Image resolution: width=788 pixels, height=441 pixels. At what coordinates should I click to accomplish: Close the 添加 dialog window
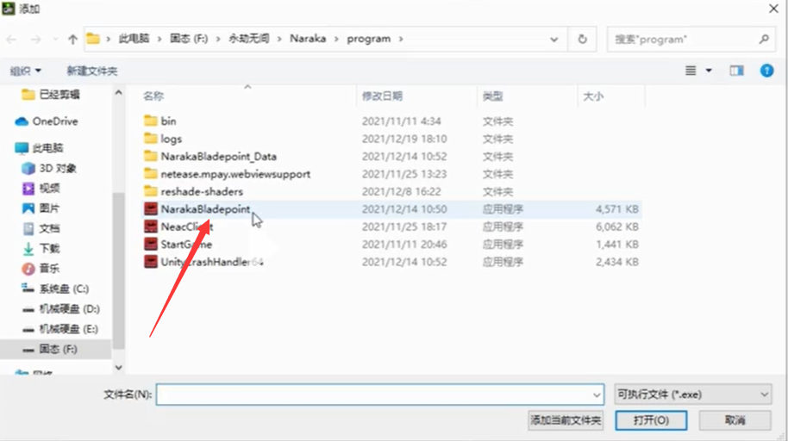click(773, 9)
